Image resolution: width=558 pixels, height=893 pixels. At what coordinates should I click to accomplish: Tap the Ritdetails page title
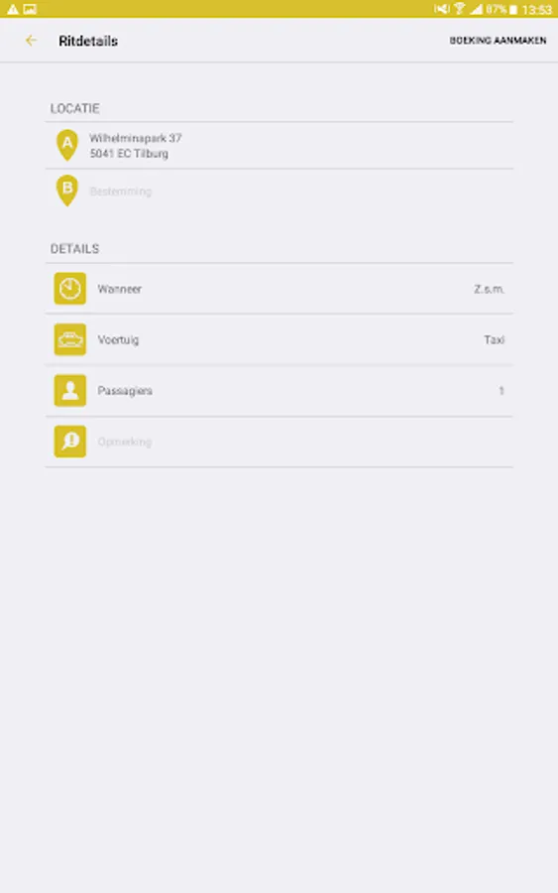pos(88,41)
